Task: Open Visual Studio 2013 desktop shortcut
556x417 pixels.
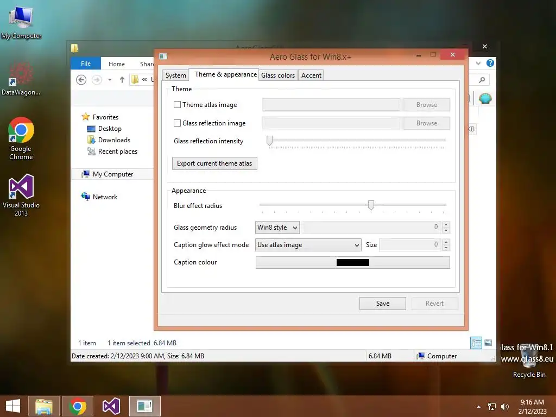Action: pyautogui.click(x=21, y=195)
